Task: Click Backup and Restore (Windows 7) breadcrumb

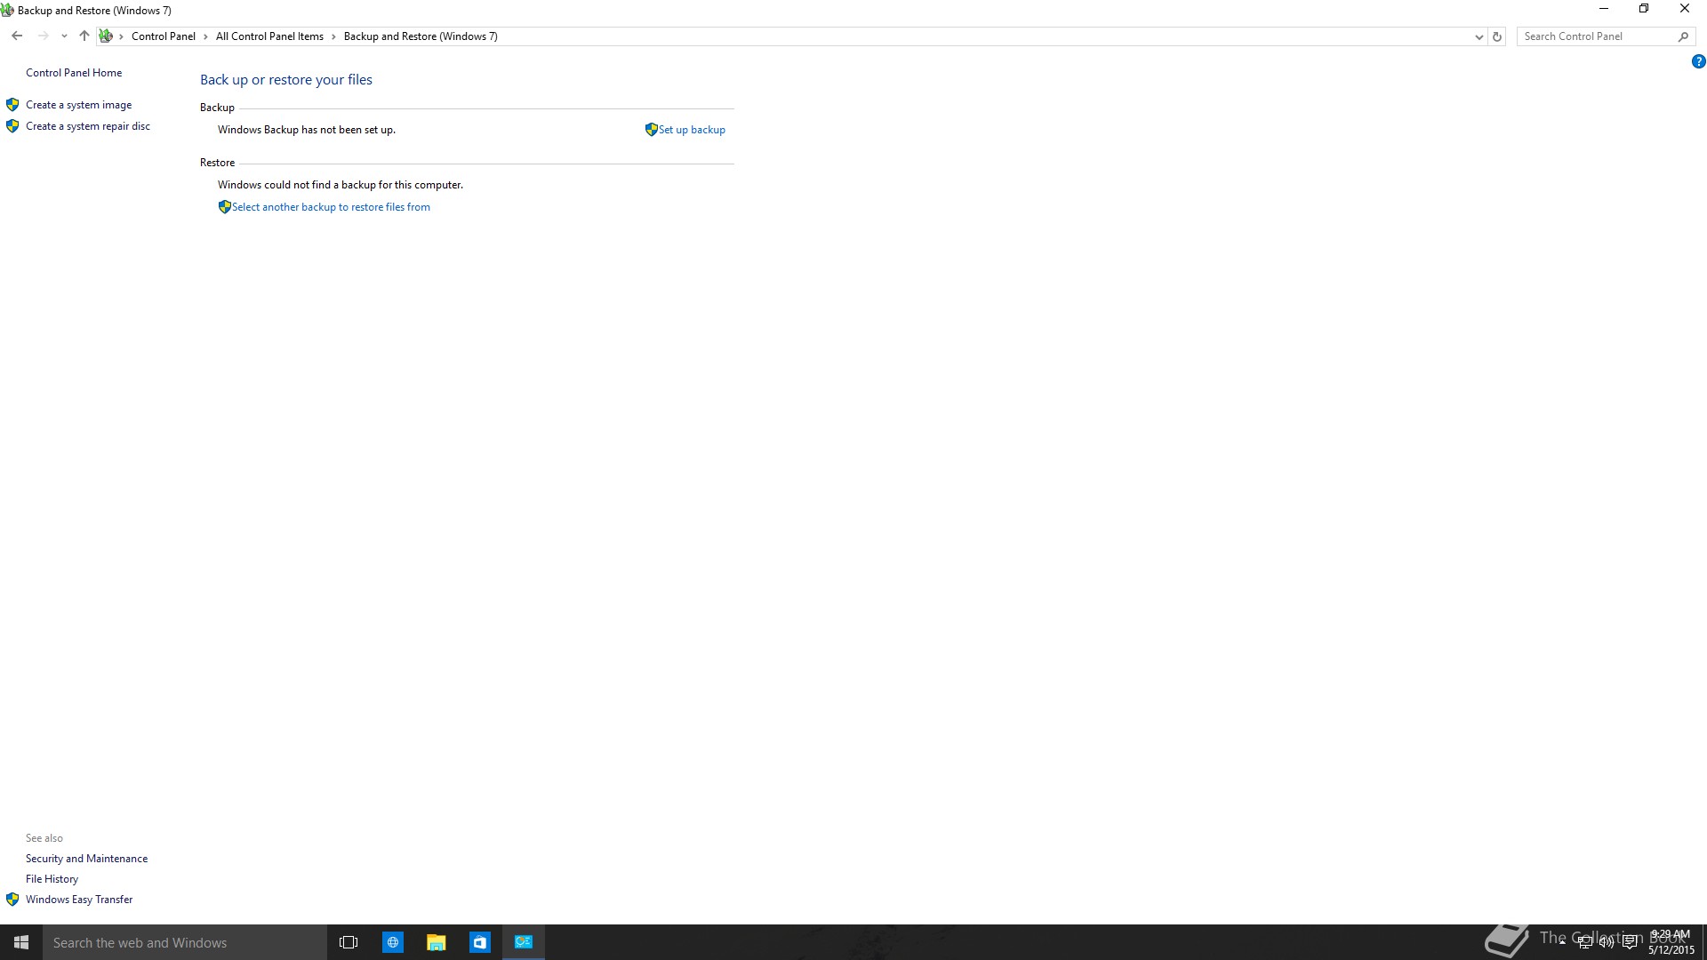Action: tap(421, 36)
